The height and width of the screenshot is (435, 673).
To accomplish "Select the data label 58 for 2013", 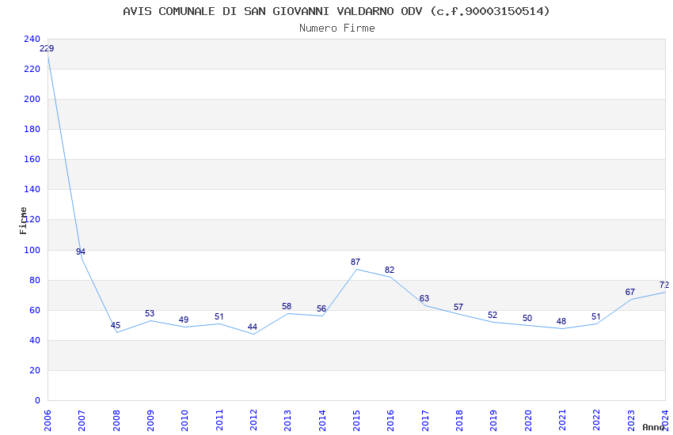I will 287,306.
